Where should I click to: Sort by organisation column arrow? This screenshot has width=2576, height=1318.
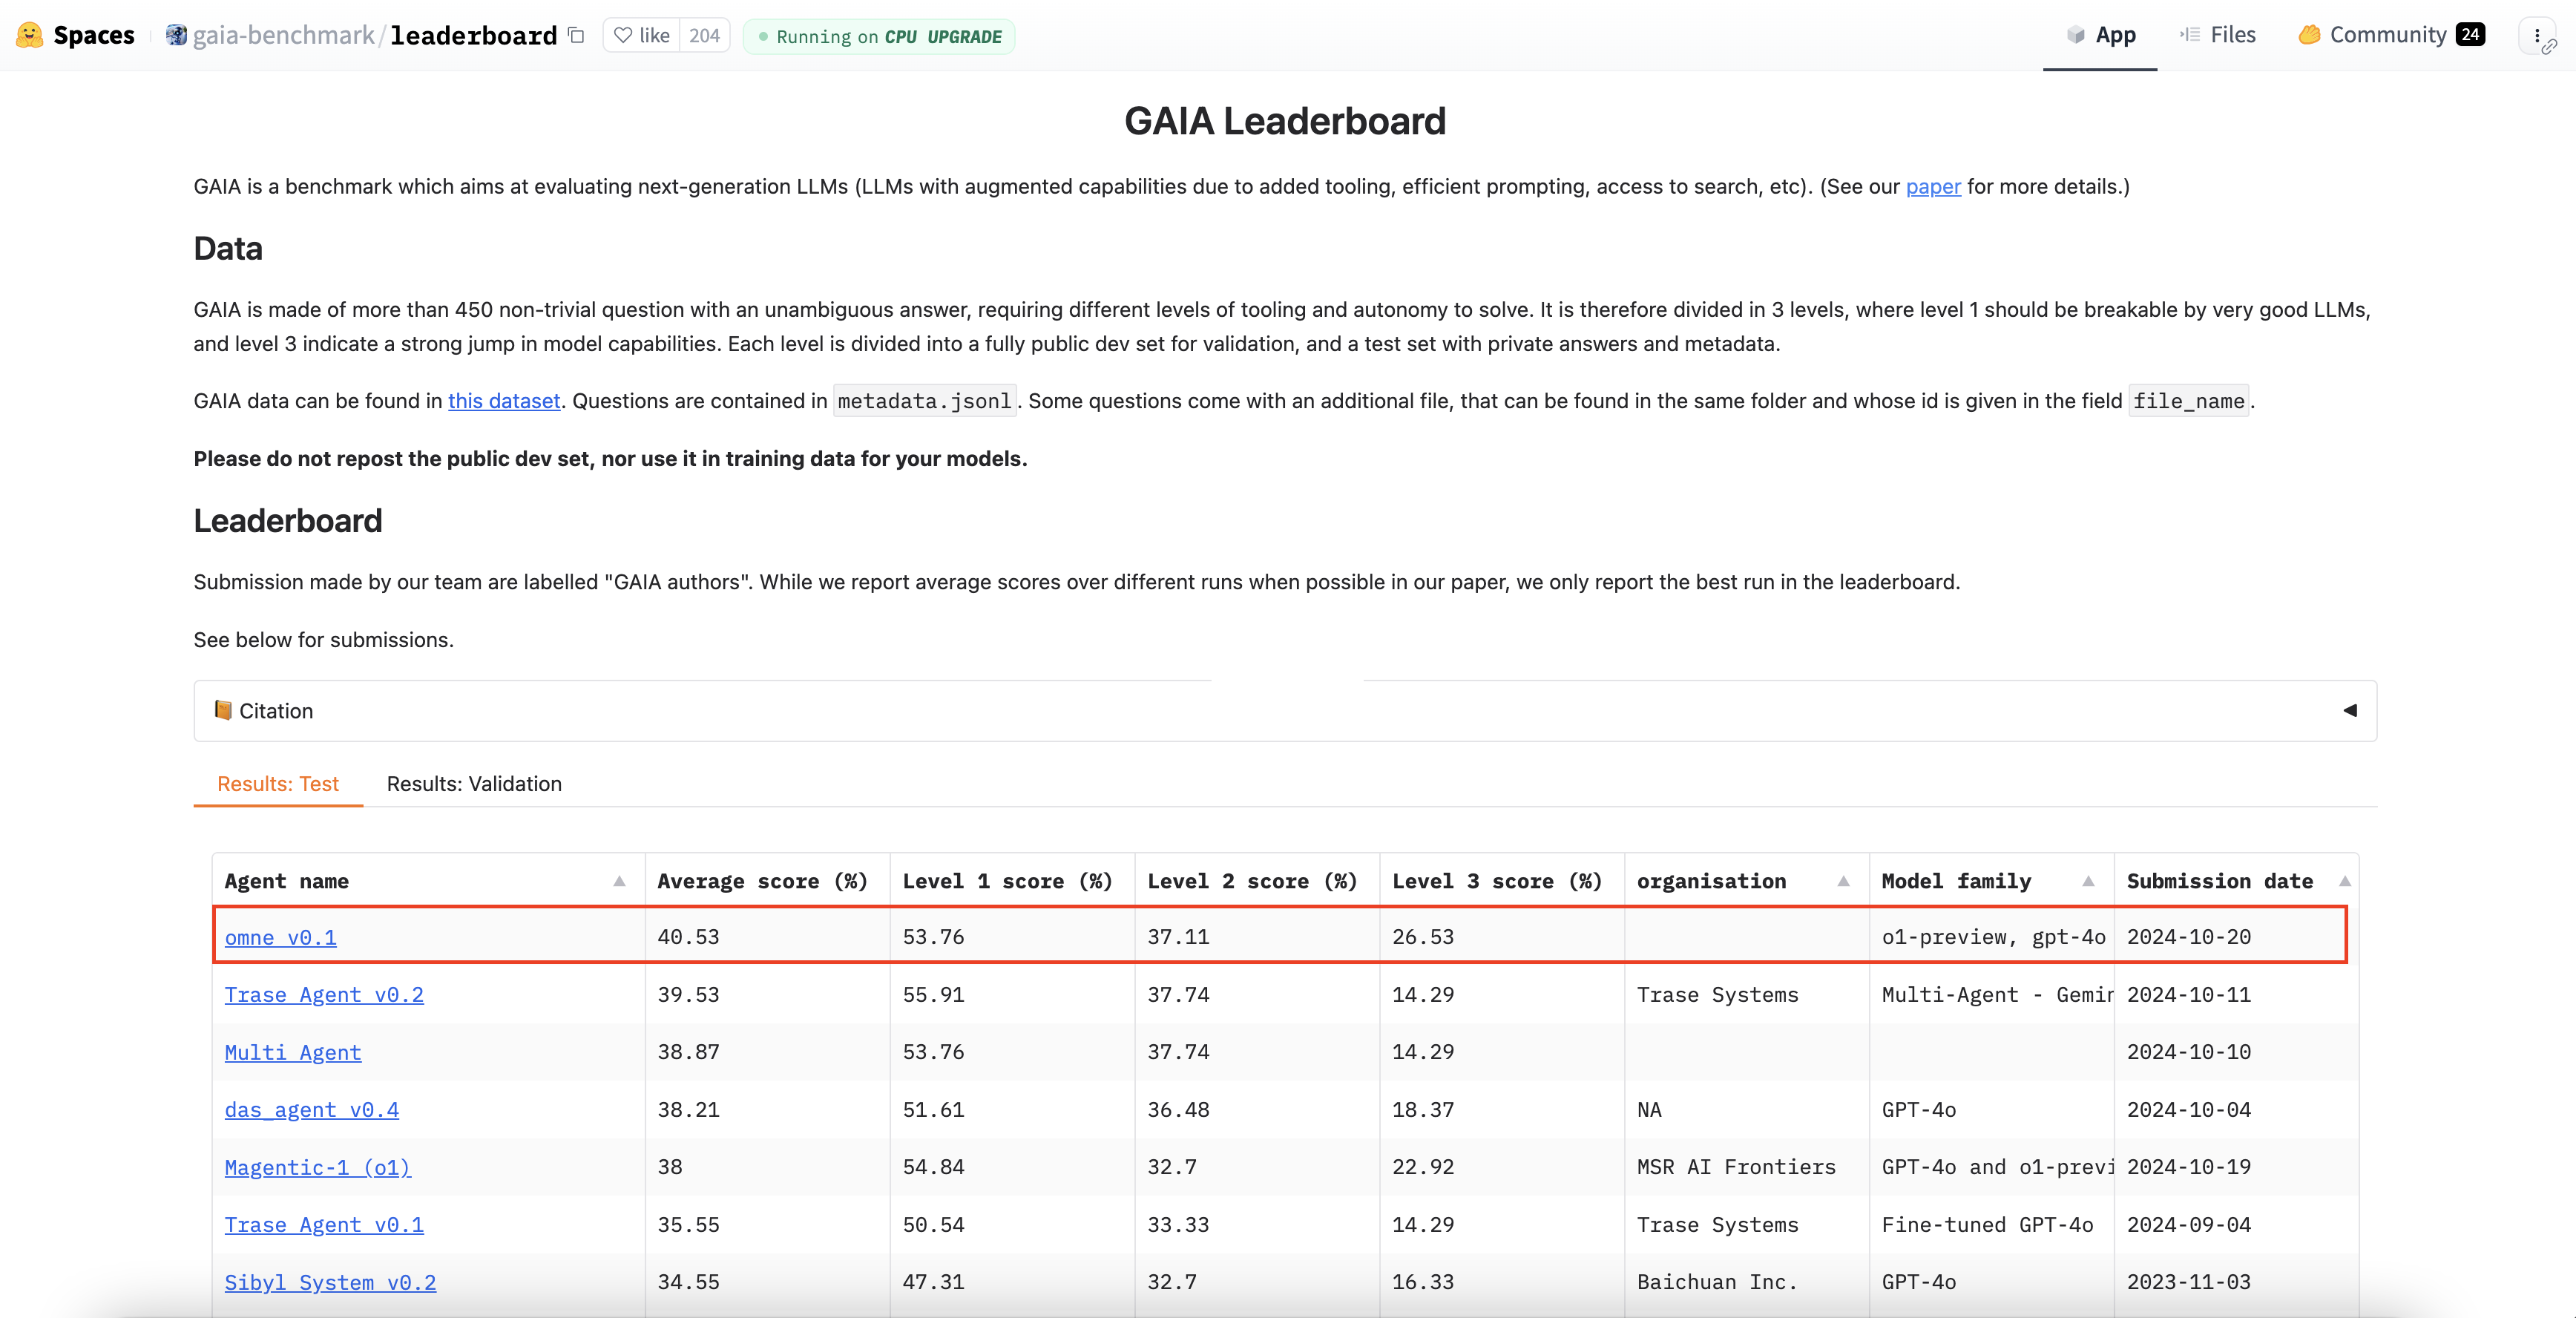1843,881
